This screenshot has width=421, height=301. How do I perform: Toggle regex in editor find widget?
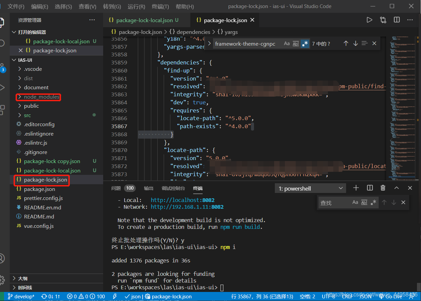[x=305, y=44]
